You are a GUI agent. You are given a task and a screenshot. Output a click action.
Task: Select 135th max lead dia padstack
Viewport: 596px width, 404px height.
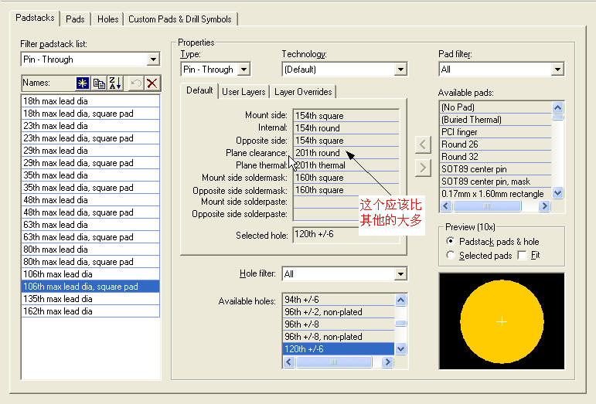pos(57,299)
